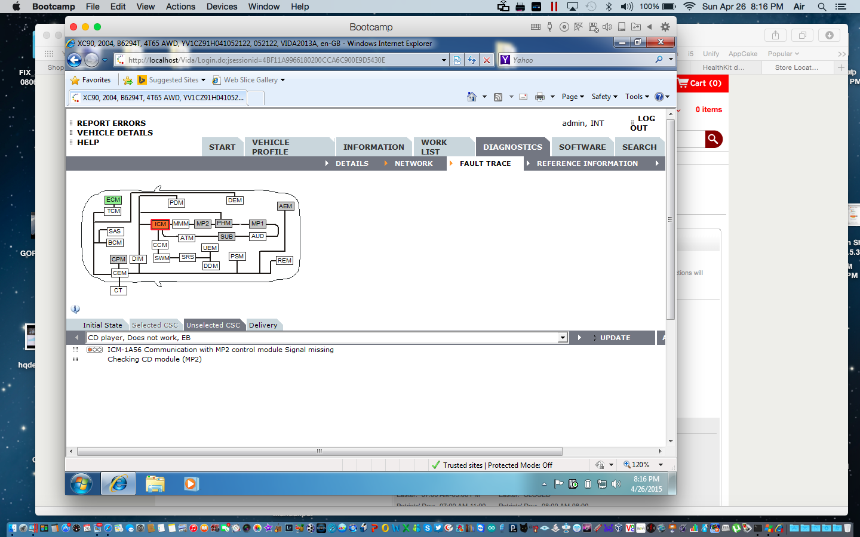Click the blue info icon below the diagram
The width and height of the screenshot is (860, 537).
[x=75, y=309]
